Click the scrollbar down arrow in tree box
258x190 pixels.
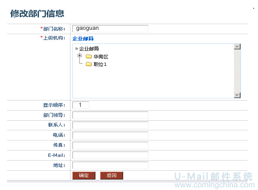pos(237,95)
